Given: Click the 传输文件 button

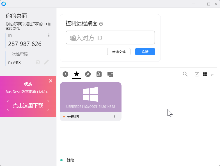Looking at the screenshot, I should (119, 52).
